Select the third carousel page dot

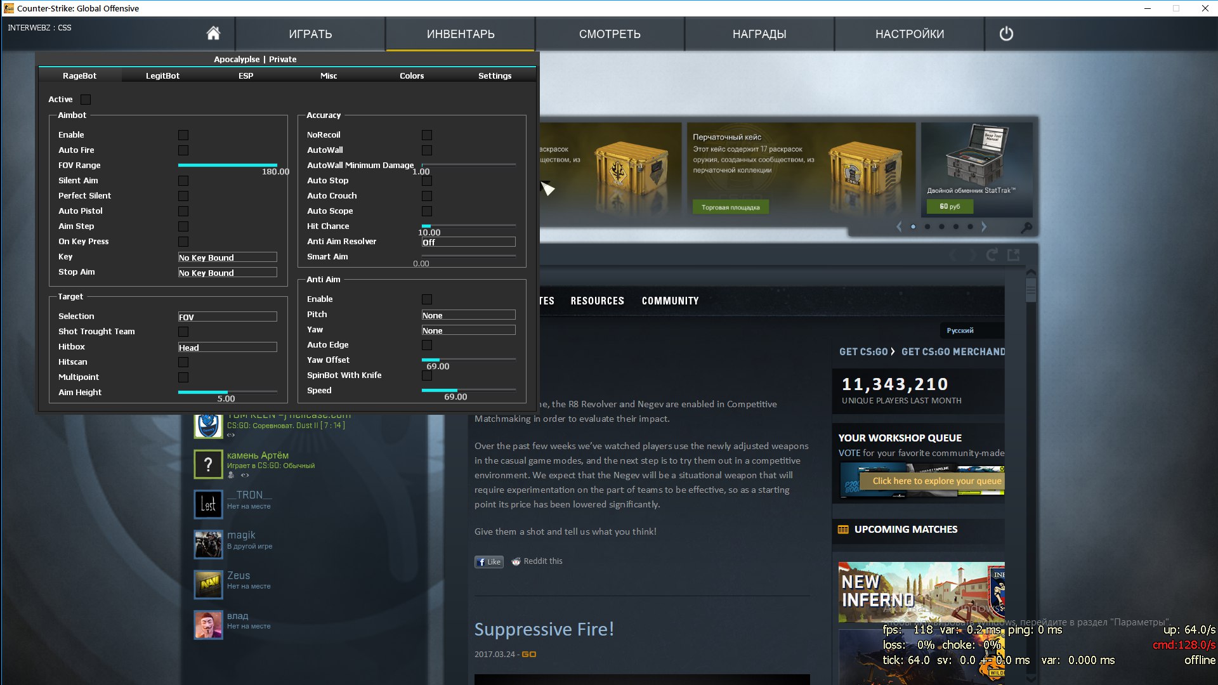click(941, 226)
